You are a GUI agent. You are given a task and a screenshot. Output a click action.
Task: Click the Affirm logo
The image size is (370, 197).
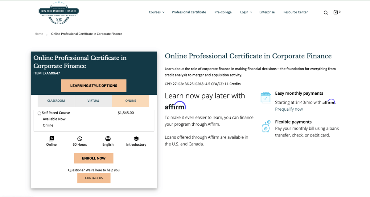tap(176, 105)
